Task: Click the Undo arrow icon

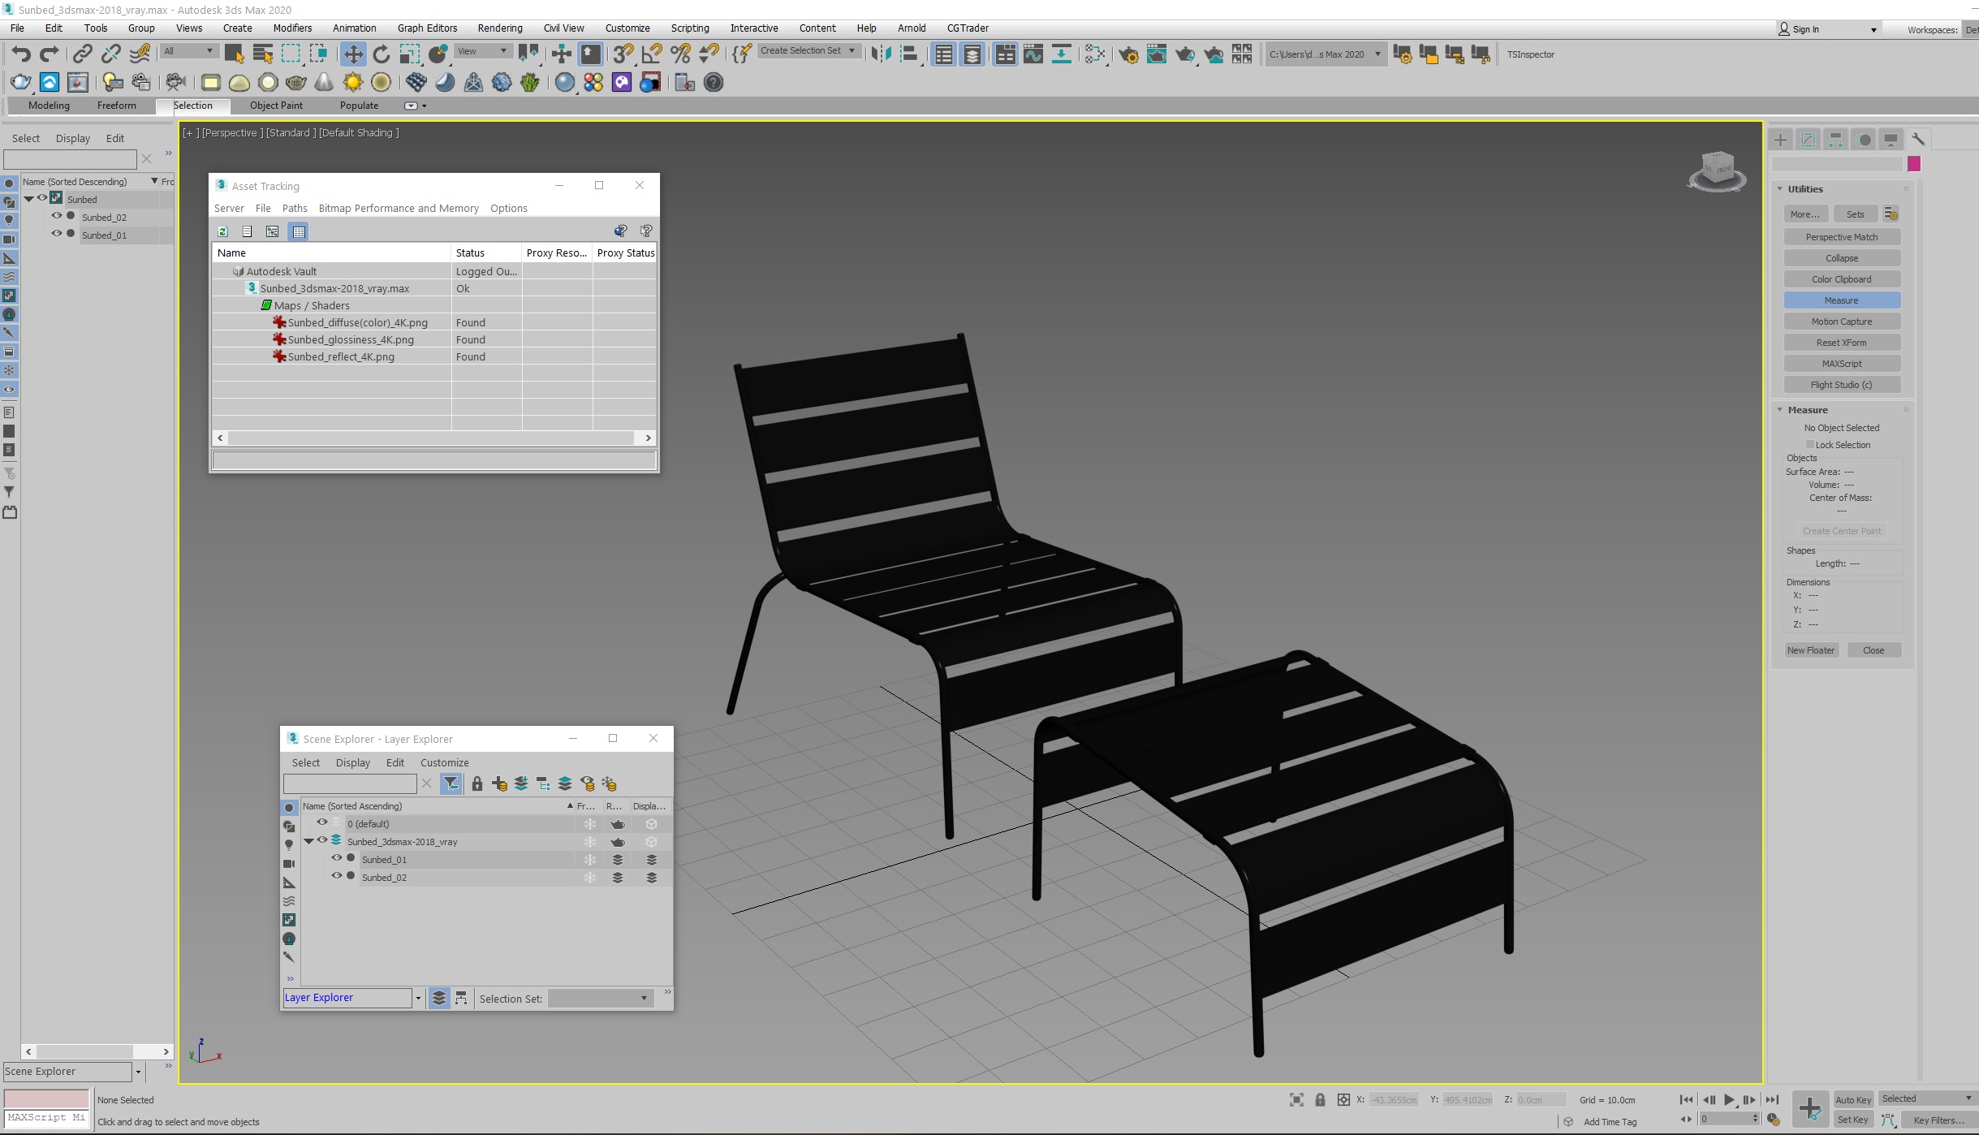Action: pos(21,54)
